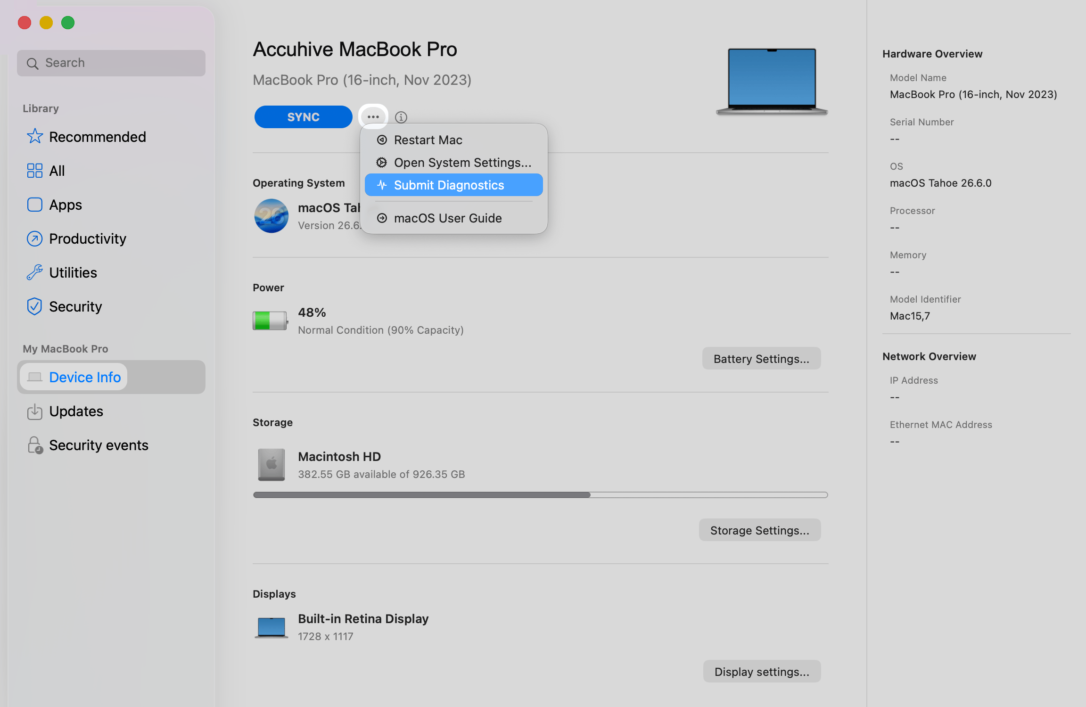Click the battery level icon
The width and height of the screenshot is (1086, 707).
(271, 321)
